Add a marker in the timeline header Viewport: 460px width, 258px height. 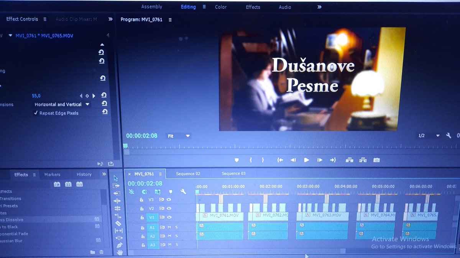click(171, 191)
